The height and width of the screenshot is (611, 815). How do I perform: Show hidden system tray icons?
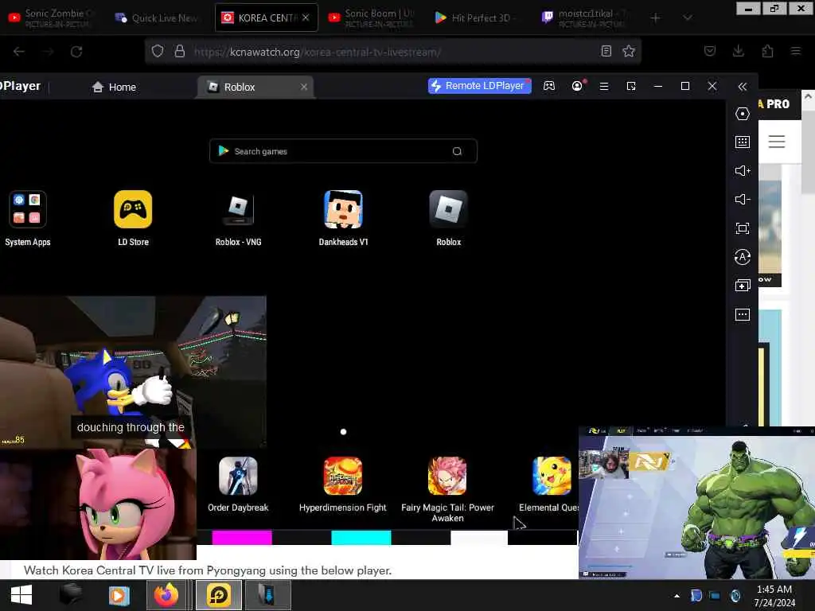coord(677,596)
